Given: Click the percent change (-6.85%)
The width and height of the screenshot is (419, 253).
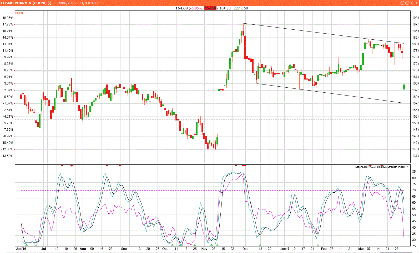Looking at the screenshot, I should (x=196, y=8).
